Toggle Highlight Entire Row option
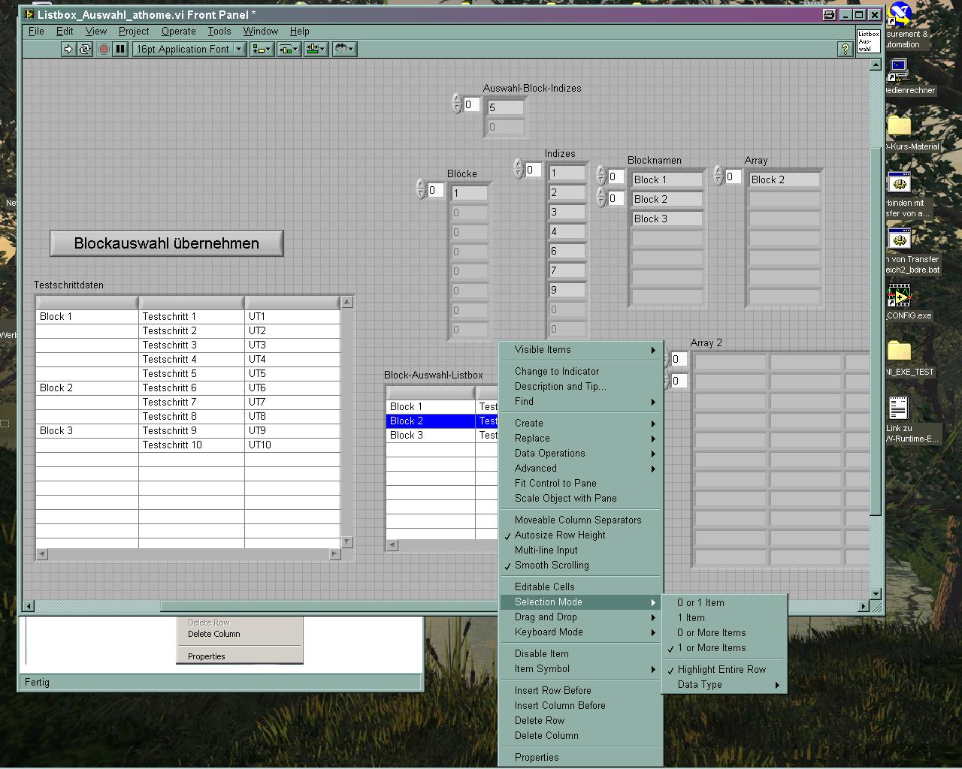 point(721,670)
